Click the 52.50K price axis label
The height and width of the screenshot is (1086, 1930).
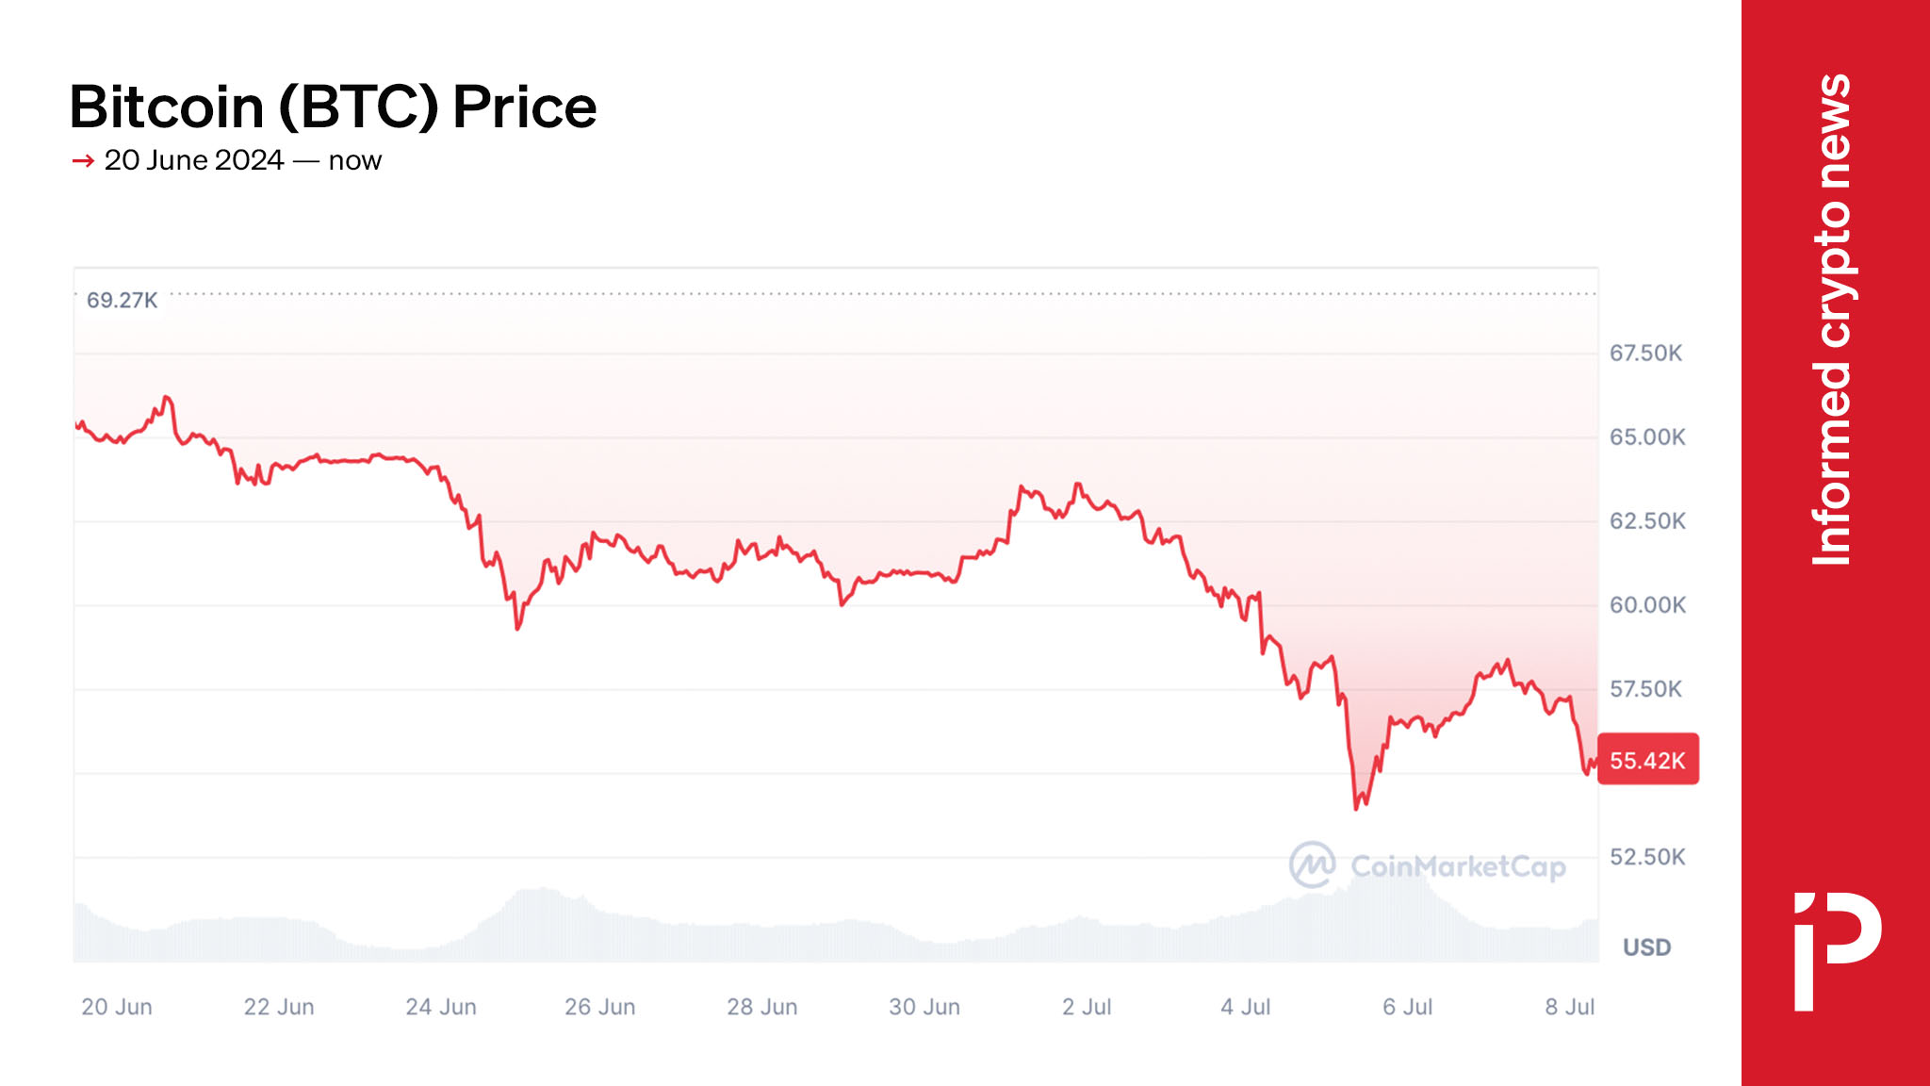1647,857
